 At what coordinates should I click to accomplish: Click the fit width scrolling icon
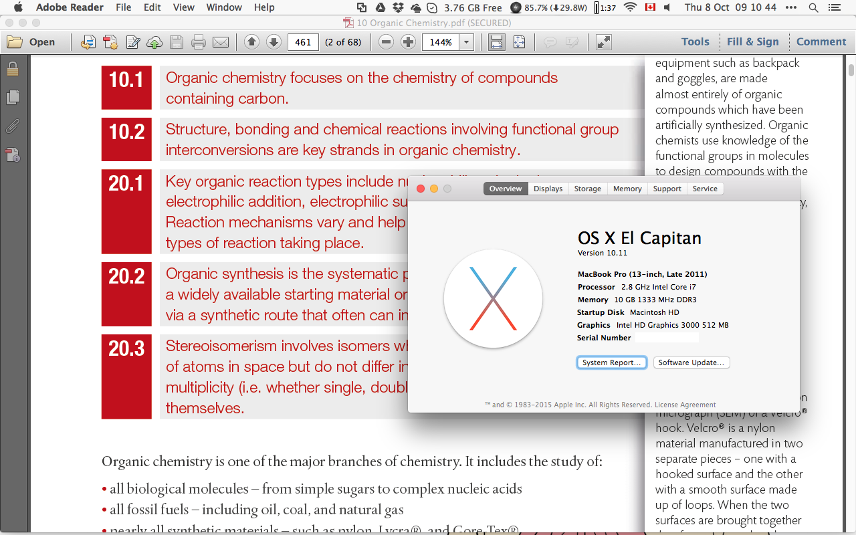pos(497,42)
